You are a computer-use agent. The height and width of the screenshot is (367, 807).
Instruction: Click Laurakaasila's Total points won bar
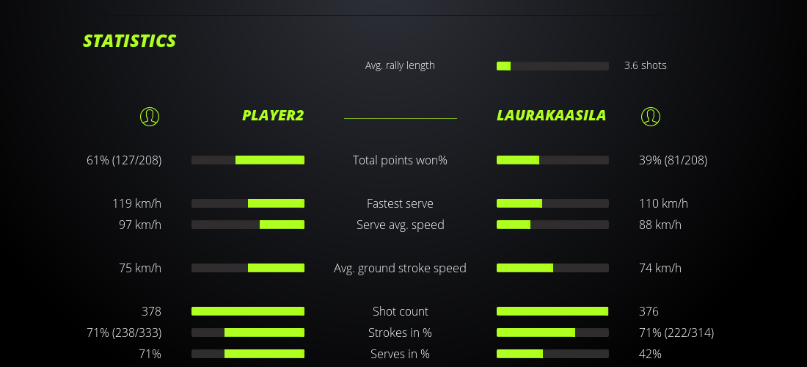point(552,160)
